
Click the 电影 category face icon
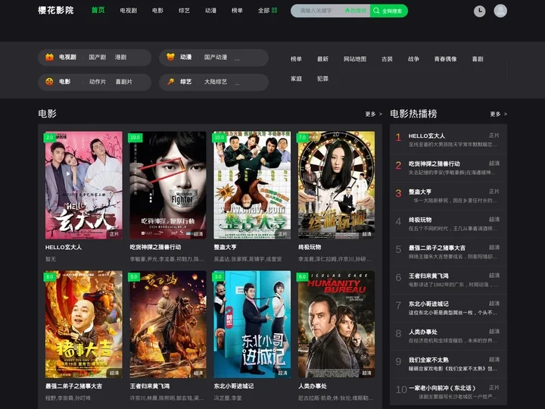(49, 82)
